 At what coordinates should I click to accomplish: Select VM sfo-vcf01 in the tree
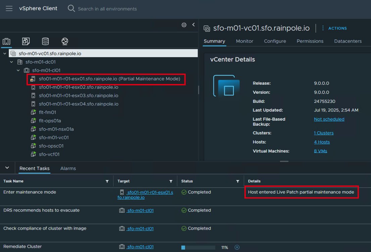[49, 155]
